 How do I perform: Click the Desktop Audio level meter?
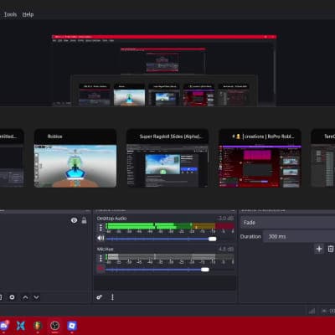[170, 226]
